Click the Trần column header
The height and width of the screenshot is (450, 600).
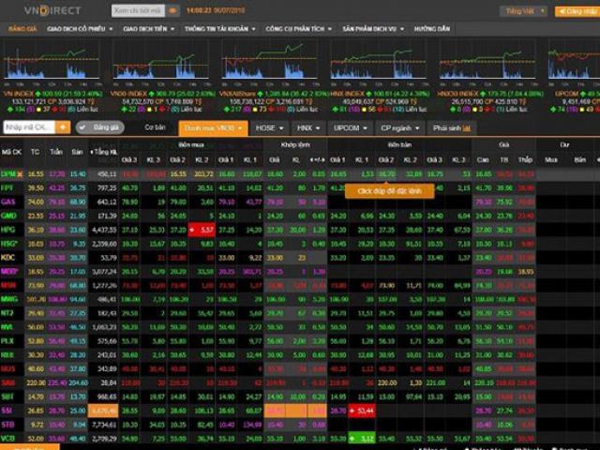click(x=56, y=152)
